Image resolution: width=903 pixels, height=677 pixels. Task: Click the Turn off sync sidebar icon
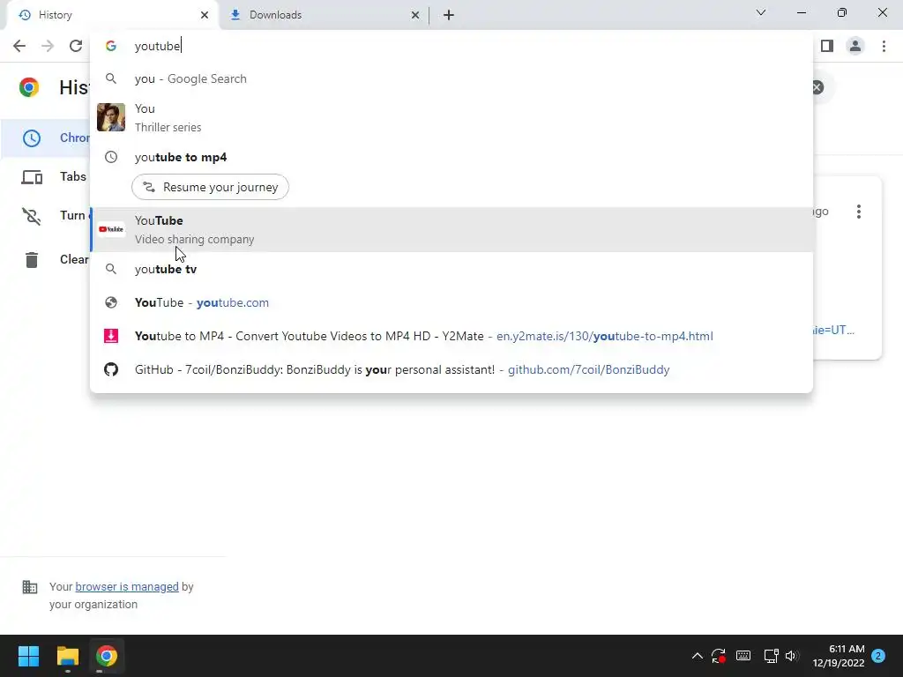point(32,216)
